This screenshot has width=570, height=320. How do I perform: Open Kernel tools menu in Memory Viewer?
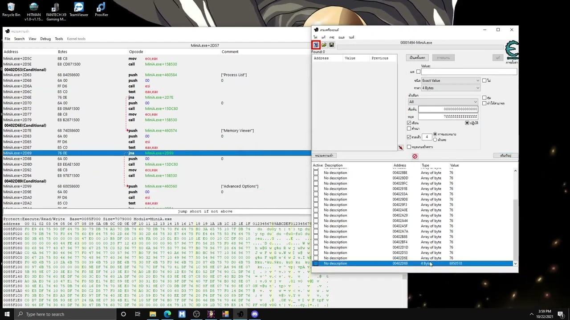coord(76,39)
